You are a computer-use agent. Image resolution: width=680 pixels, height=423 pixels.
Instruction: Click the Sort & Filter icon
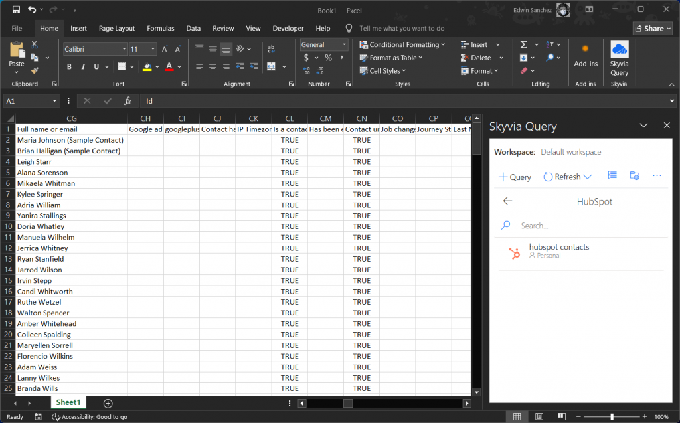[549, 44]
